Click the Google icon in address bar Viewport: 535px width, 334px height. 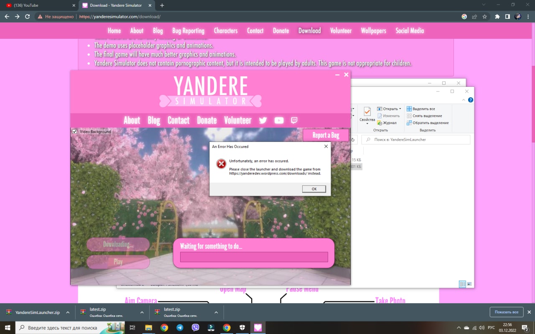click(464, 17)
